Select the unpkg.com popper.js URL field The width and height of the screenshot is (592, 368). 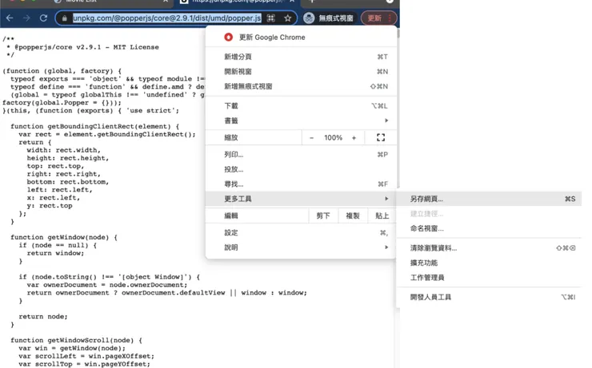coord(166,18)
